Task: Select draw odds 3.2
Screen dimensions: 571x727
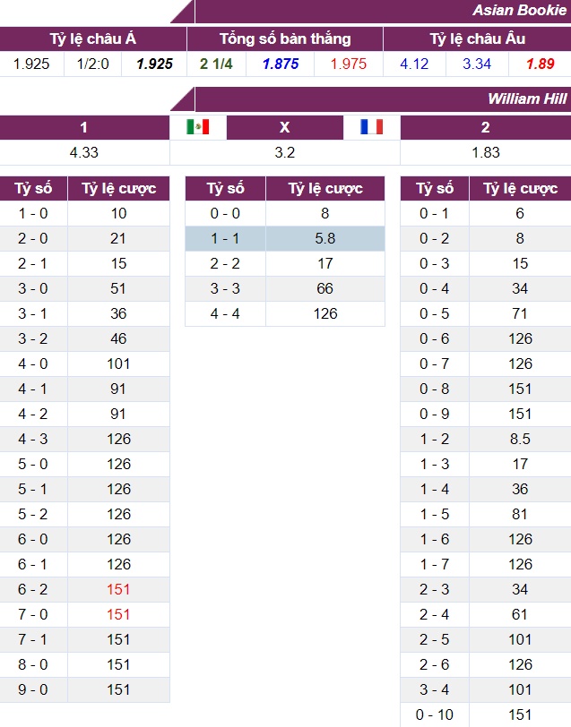Action: pos(285,152)
